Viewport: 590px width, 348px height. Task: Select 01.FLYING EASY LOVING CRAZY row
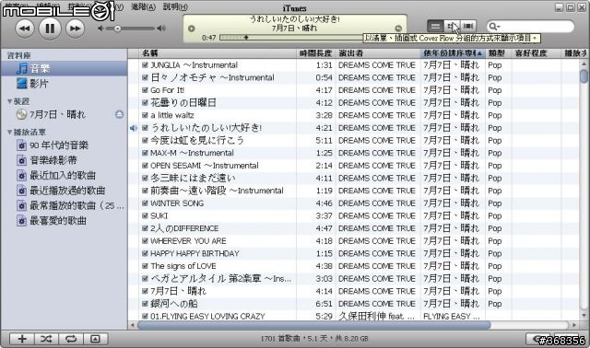pyautogui.click(x=354, y=316)
